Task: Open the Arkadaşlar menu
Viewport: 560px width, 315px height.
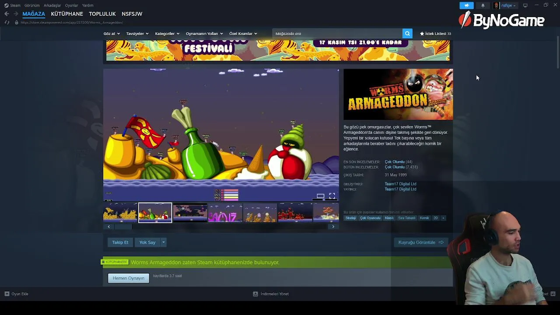Action: [52, 5]
